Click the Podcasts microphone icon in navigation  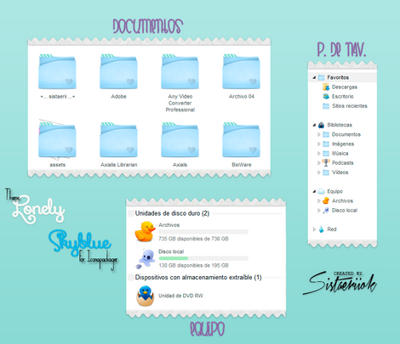tap(326, 163)
